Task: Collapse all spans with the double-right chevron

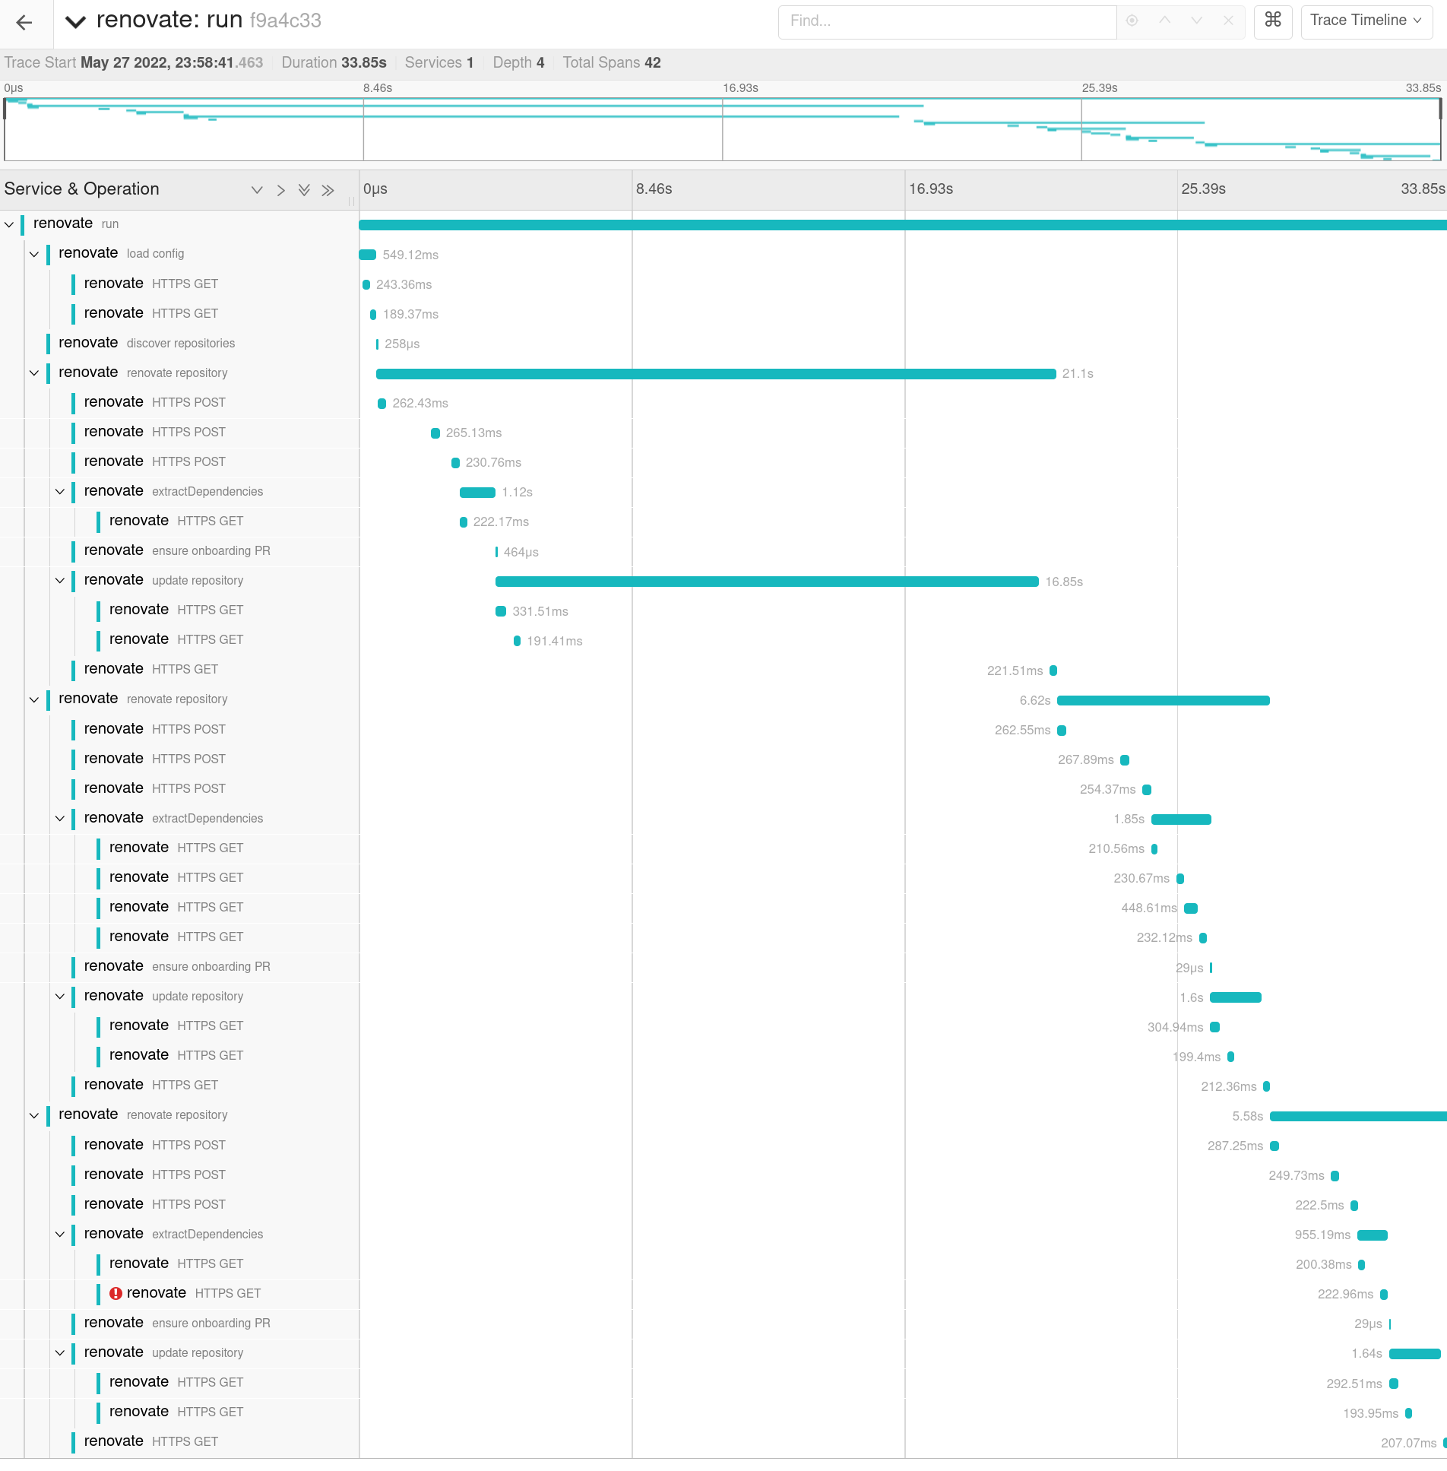Action: coord(328,190)
